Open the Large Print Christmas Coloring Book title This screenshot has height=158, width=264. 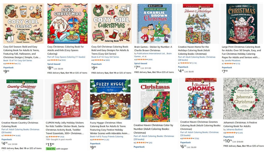(x=241, y=52)
